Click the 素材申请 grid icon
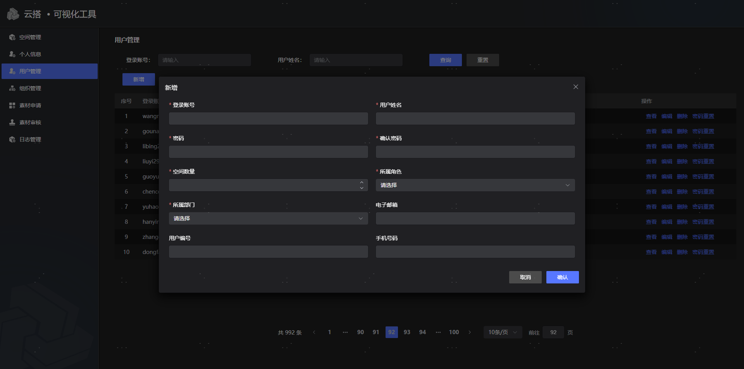Screen dimensions: 744x369 click(12, 105)
